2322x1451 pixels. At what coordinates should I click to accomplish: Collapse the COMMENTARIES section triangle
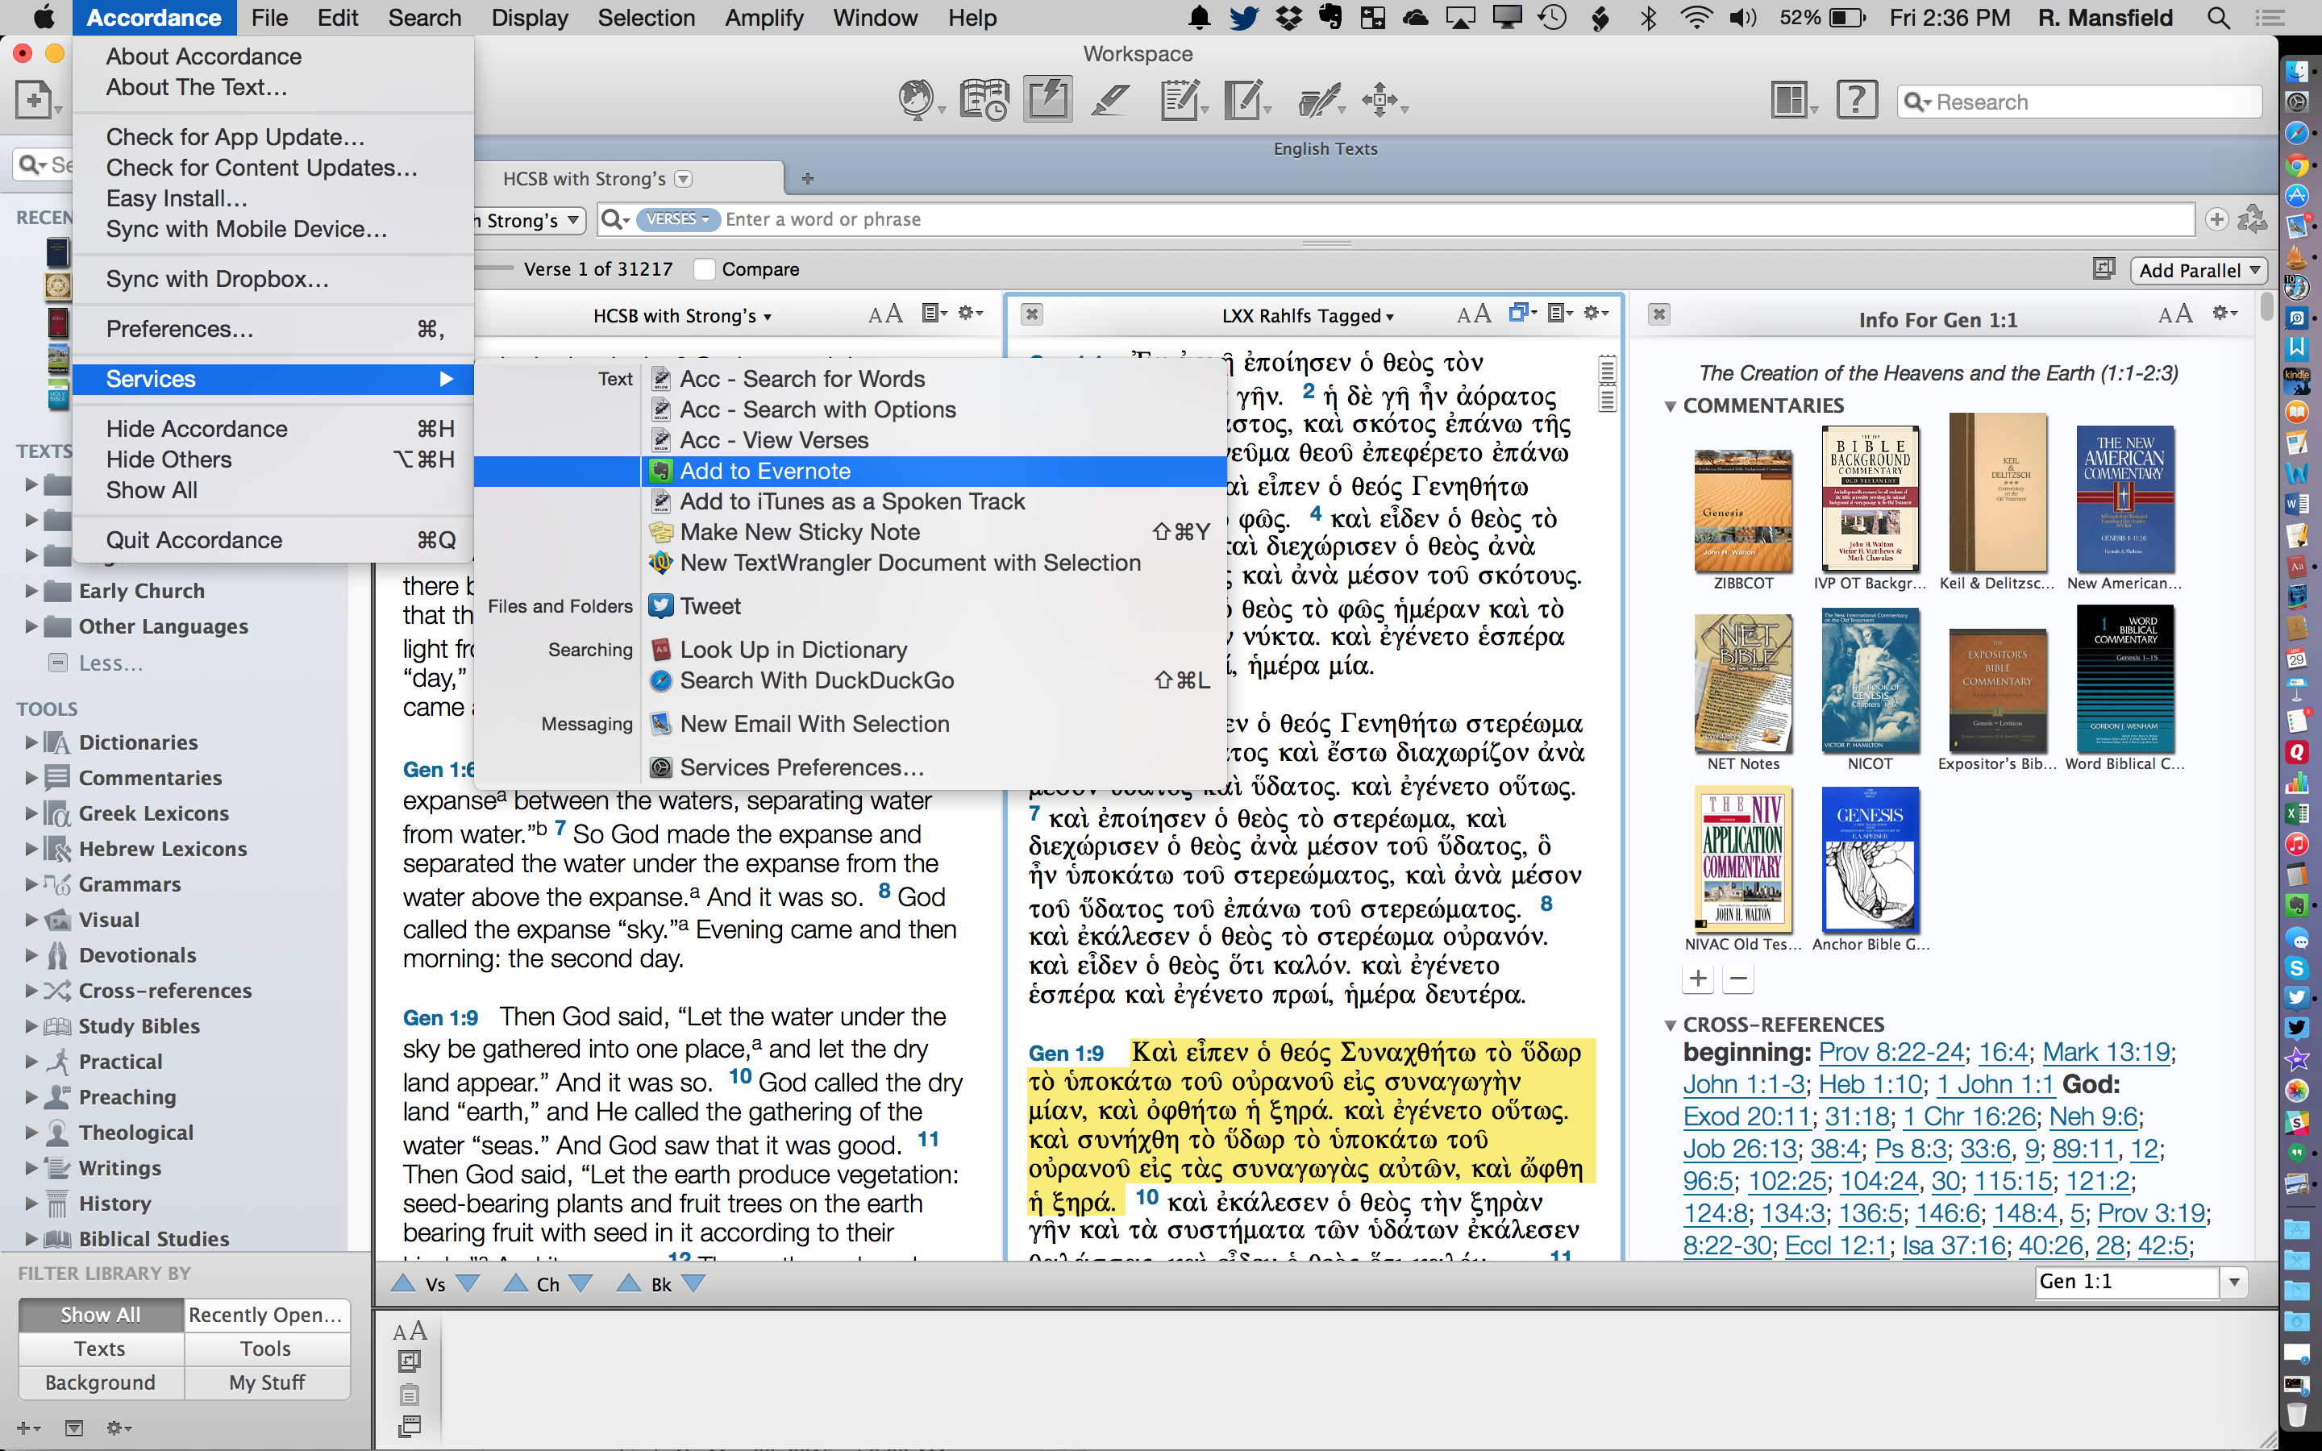pyautogui.click(x=1670, y=406)
